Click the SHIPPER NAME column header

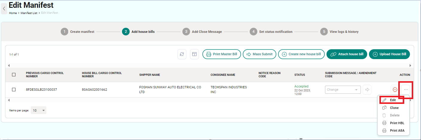150,75
